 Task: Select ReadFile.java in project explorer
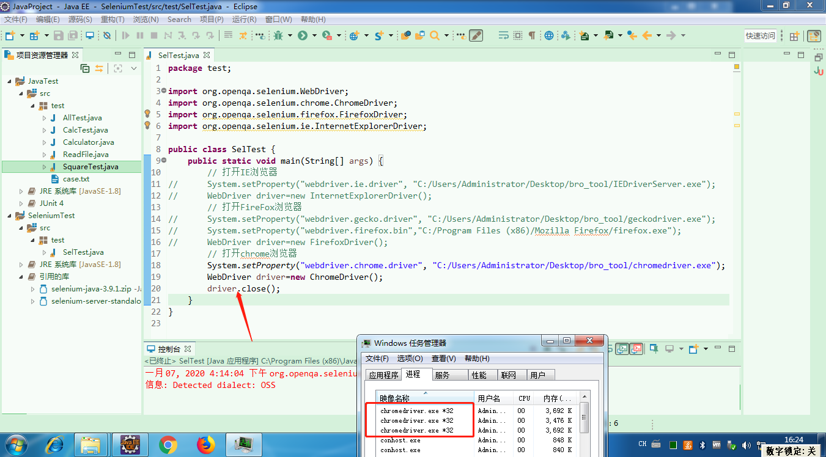coord(86,155)
